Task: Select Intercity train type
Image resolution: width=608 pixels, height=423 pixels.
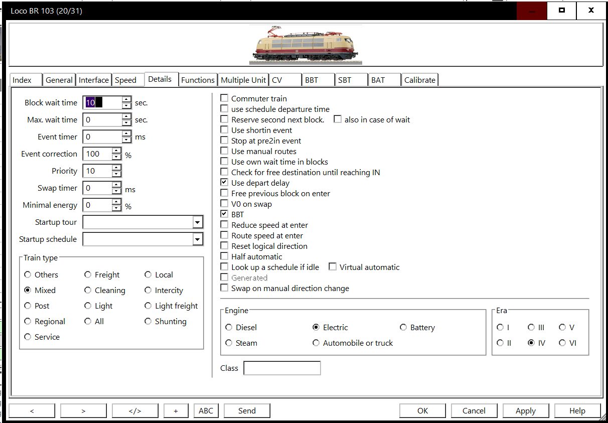Action: tap(148, 290)
